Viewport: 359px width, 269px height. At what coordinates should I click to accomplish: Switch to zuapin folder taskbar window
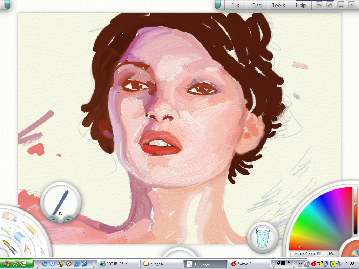point(162,264)
